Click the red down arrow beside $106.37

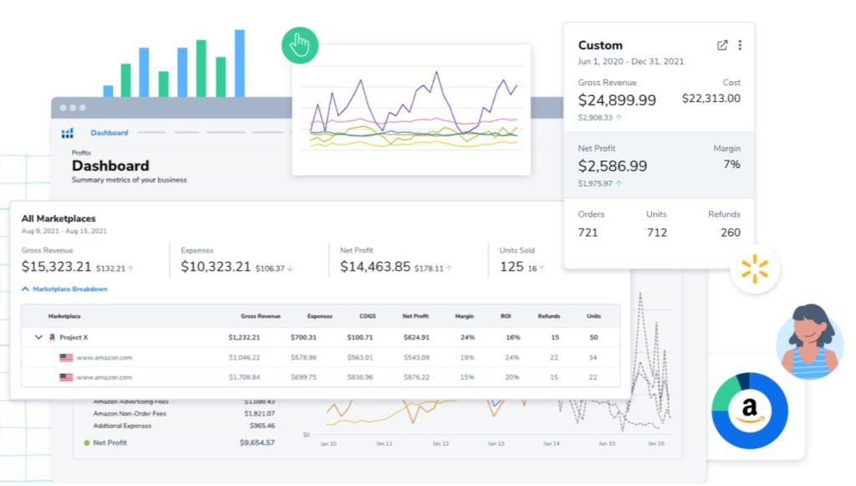click(290, 269)
